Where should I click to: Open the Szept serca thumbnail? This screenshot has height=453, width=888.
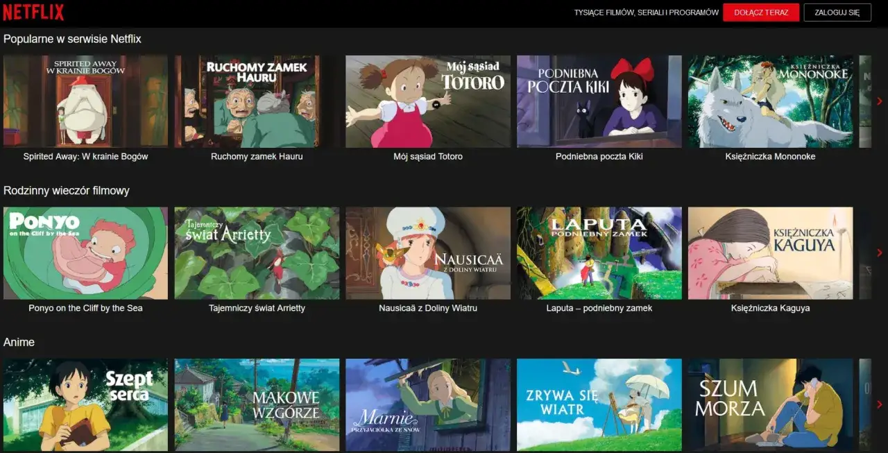(x=85, y=405)
